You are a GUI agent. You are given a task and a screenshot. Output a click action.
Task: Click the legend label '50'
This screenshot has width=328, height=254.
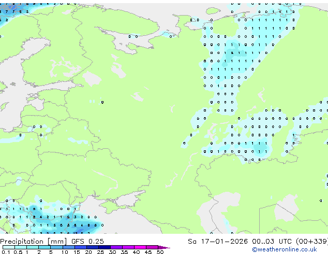click(x=160, y=252)
